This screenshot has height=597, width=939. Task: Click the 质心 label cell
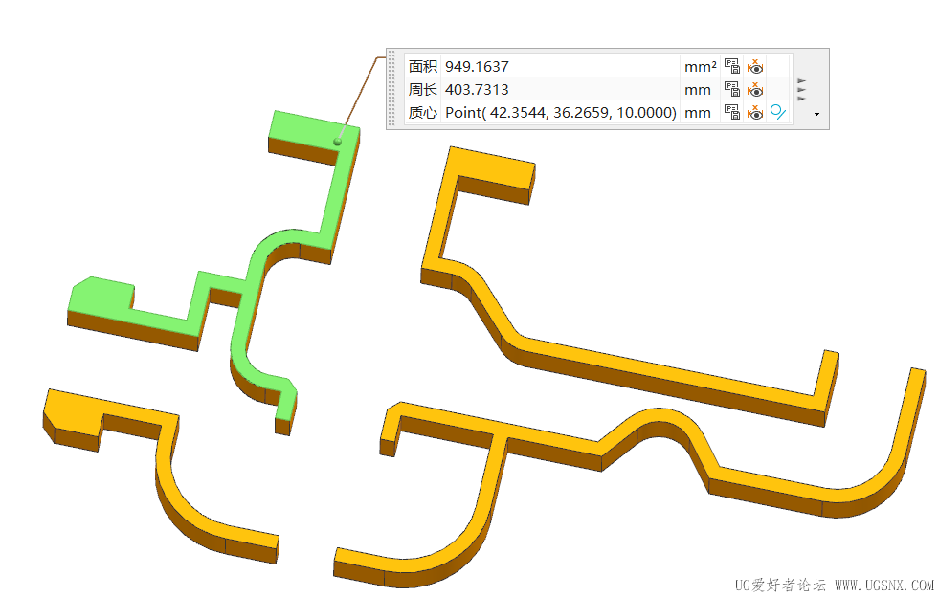[423, 112]
